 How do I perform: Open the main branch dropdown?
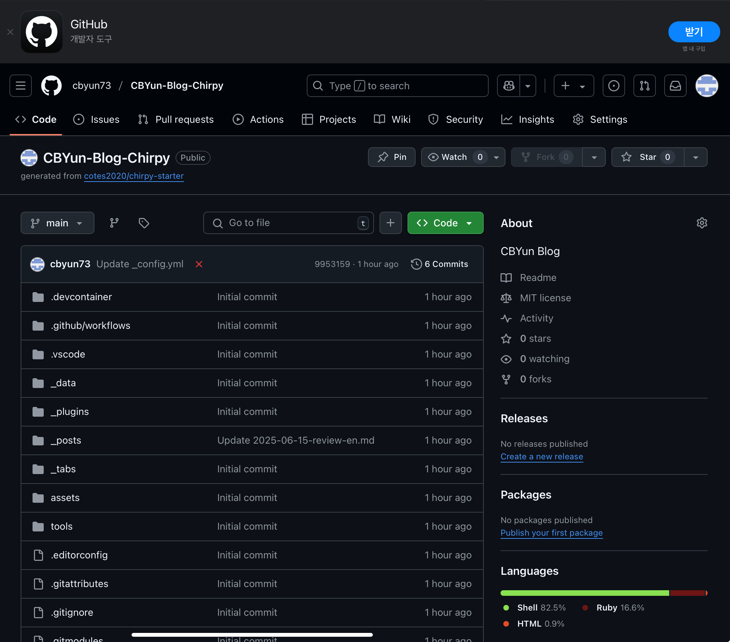[57, 223]
